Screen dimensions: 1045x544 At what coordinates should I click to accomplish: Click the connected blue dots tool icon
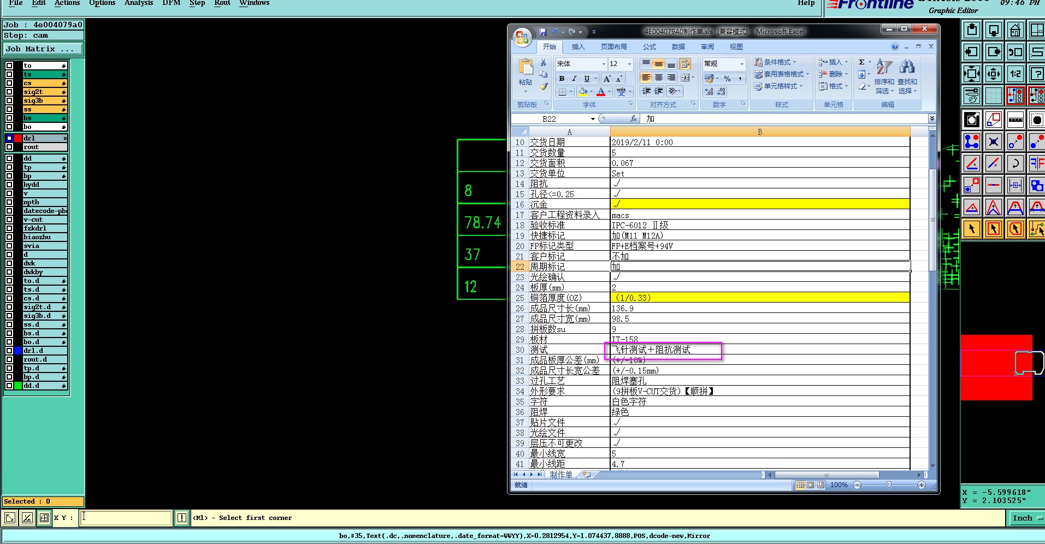click(972, 141)
